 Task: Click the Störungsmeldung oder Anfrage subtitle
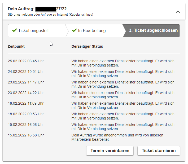point(50,15)
